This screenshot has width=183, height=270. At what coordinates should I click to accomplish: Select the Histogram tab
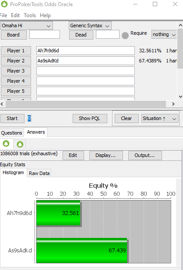tap(13, 172)
